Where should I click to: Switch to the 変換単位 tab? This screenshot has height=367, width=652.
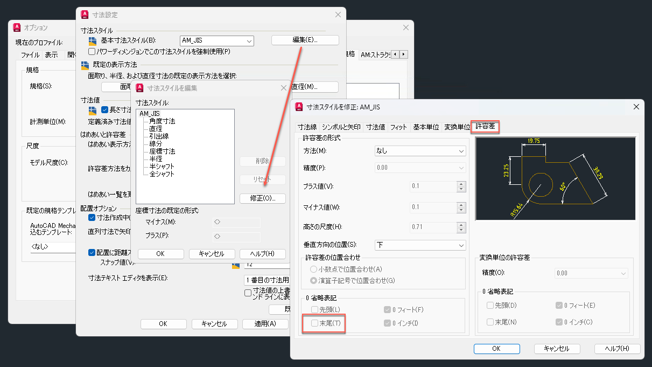pos(457,127)
